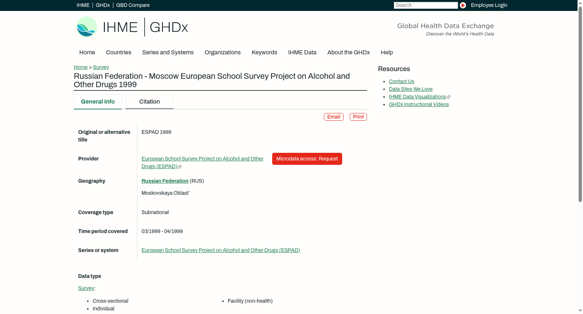Click the 'Cross-sectional' list item
Screen dimensions: 583x314
(110, 301)
